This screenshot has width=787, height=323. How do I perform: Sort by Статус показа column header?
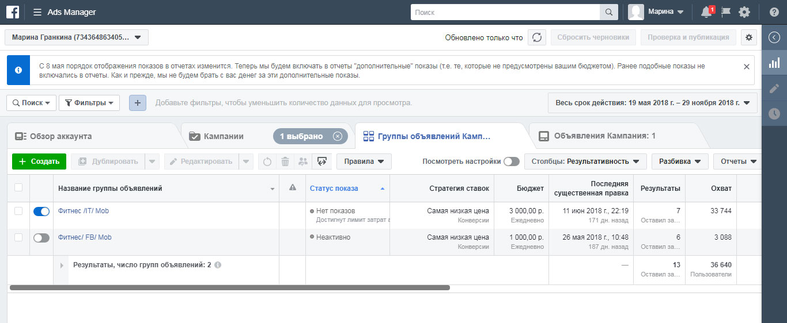[x=347, y=188]
